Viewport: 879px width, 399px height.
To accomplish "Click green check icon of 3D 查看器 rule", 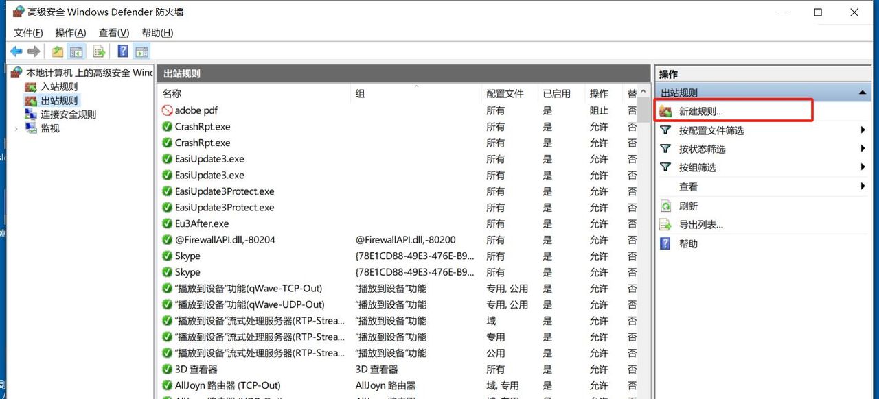I will 167,369.
